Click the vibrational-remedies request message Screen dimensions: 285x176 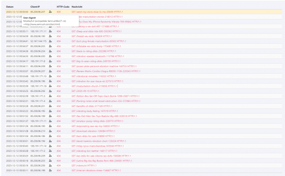coord(94,76)
